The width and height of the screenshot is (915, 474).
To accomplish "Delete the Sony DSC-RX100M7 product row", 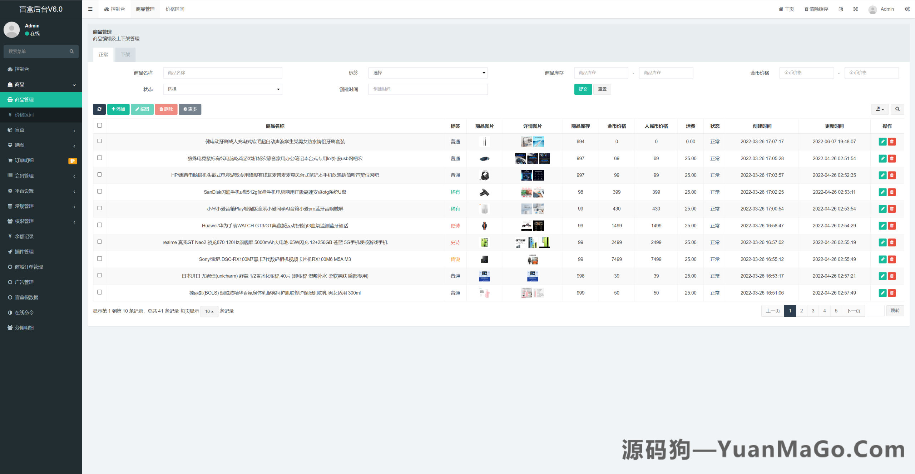I will 892,259.
